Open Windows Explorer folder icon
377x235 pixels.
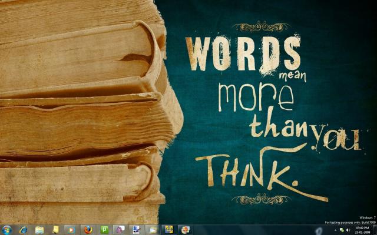39,230
